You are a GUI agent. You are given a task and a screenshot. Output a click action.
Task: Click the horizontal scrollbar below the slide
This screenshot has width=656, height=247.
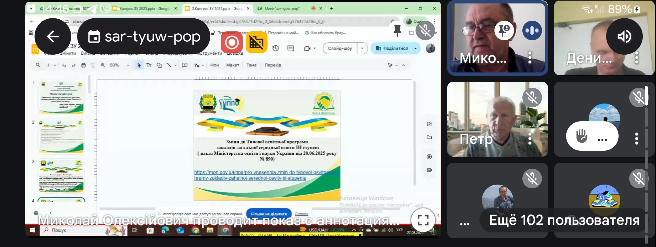[x=202, y=208]
